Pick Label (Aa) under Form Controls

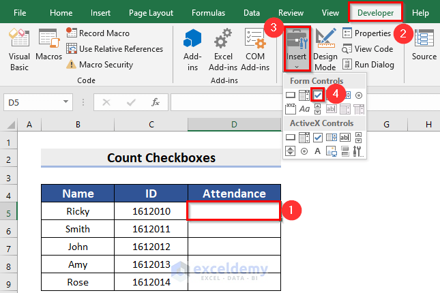(304, 109)
